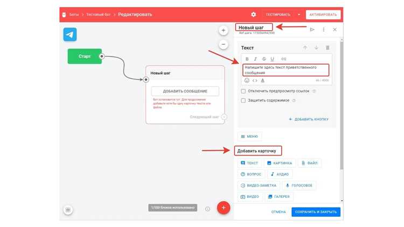Toggle disable link preview checkbox
Image resolution: width=404 pixels, height=227 pixels.
tap(243, 91)
